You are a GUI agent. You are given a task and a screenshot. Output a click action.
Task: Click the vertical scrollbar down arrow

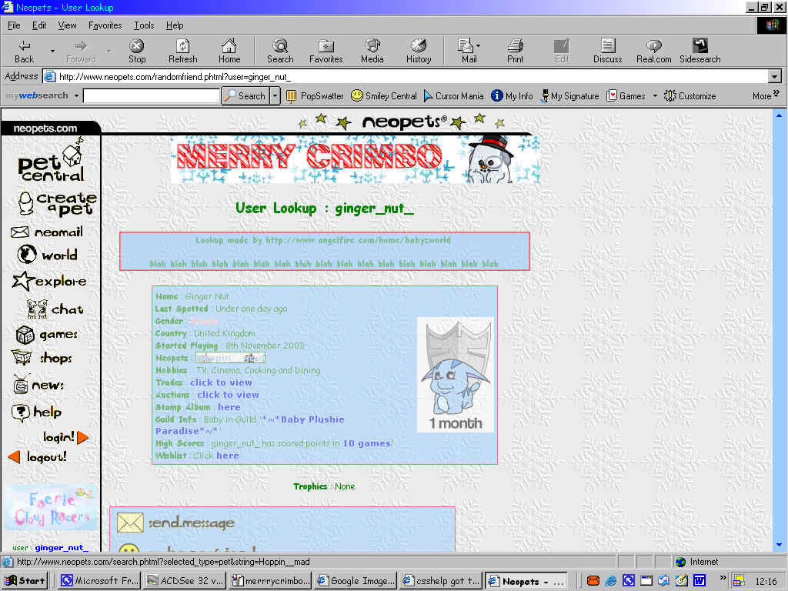coord(781,546)
